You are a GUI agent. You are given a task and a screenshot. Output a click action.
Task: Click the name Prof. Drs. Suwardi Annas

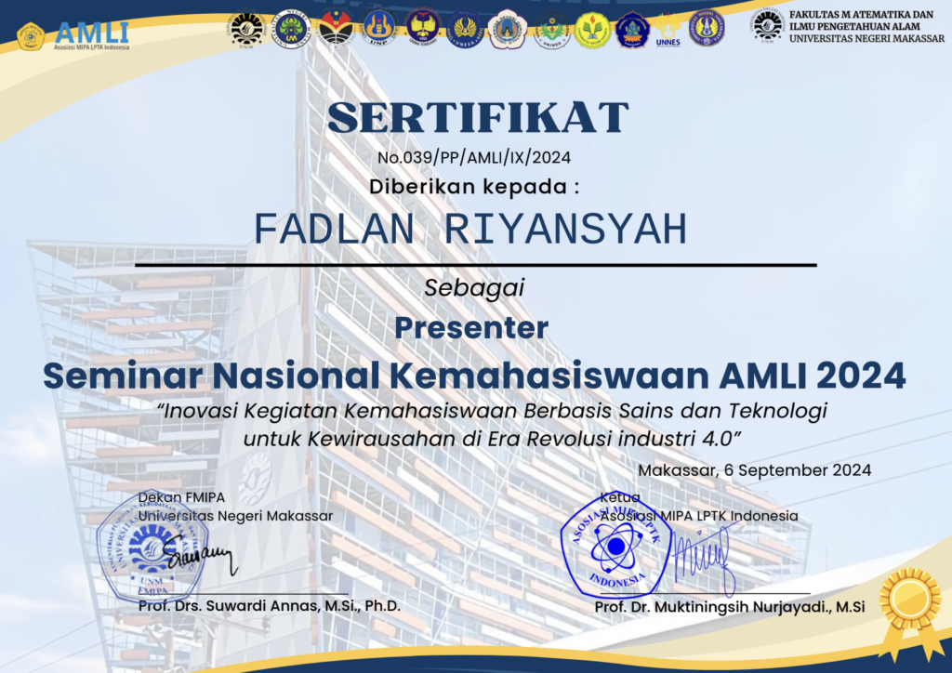(270, 606)
